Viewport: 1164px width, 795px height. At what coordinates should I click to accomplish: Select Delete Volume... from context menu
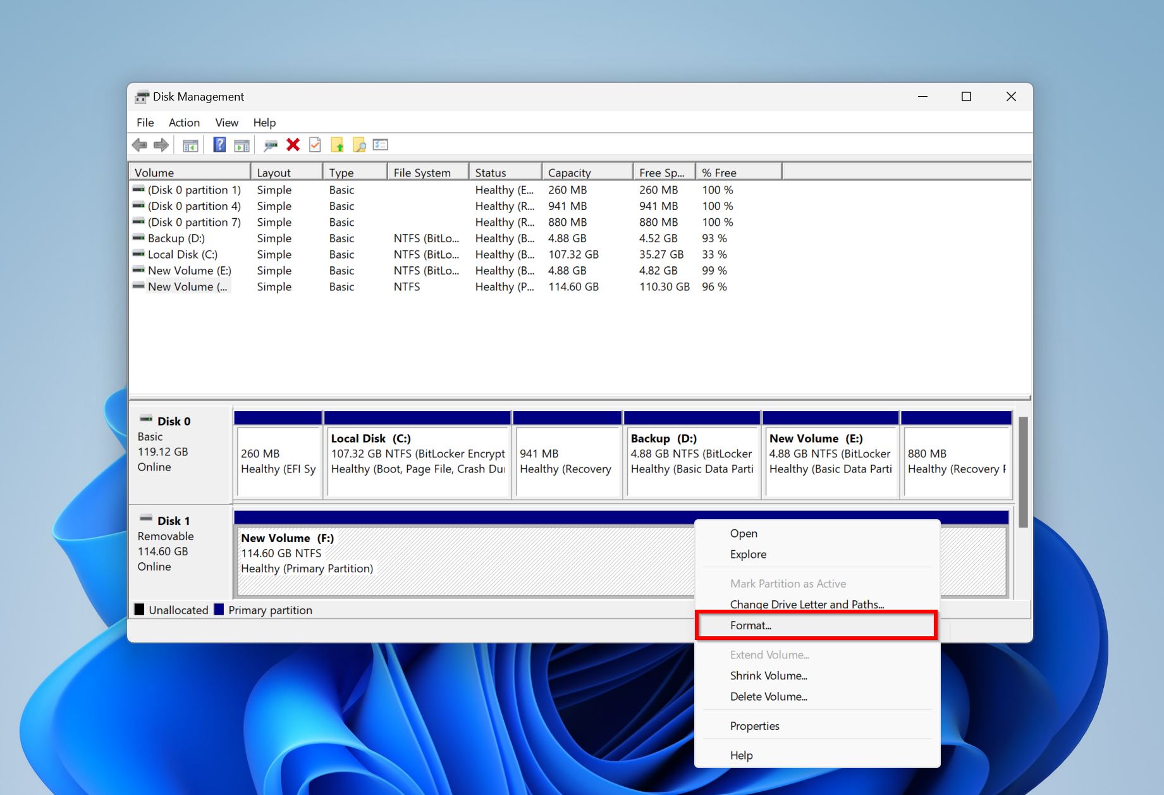coord(768,696)
